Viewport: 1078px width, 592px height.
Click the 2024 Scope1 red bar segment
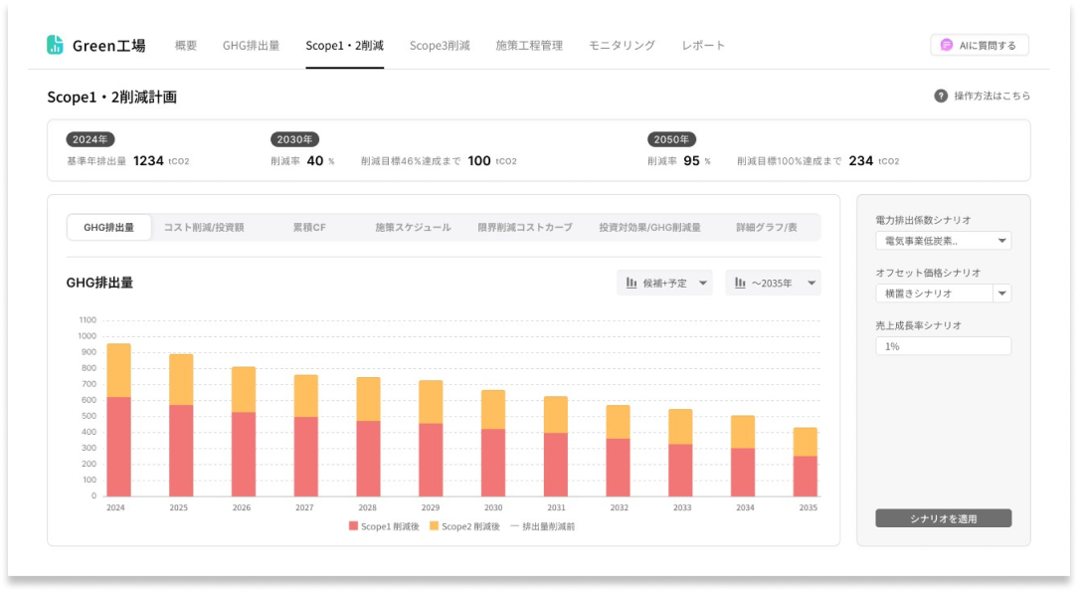[118, 446]
